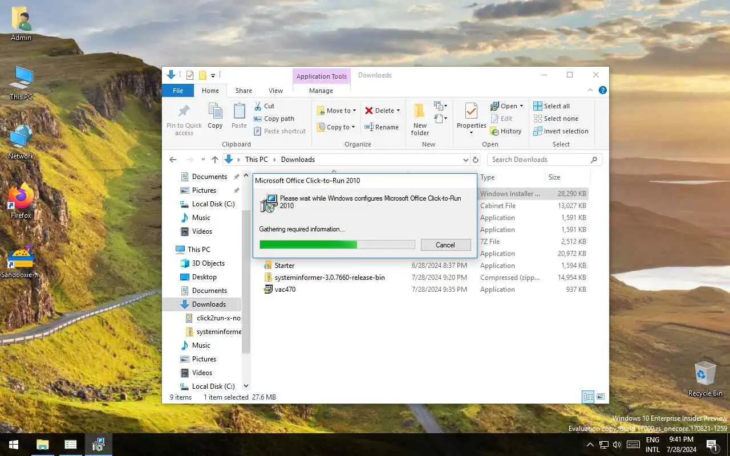Viewport: 730px width, 456px height.
Task: Select the Recycle Bin desktop icon
Action: click(x=705, y=378)
